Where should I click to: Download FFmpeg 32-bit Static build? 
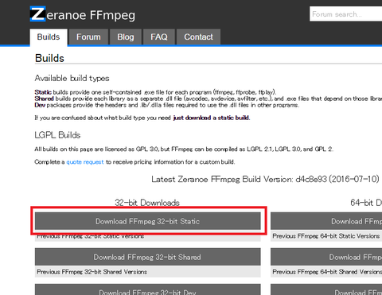[x=148, y=221]
